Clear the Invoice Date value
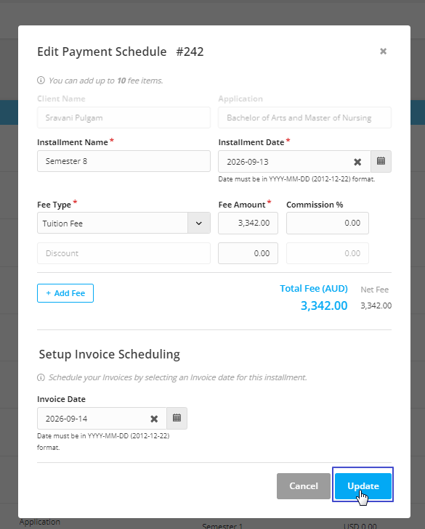 tap(154, 419)
